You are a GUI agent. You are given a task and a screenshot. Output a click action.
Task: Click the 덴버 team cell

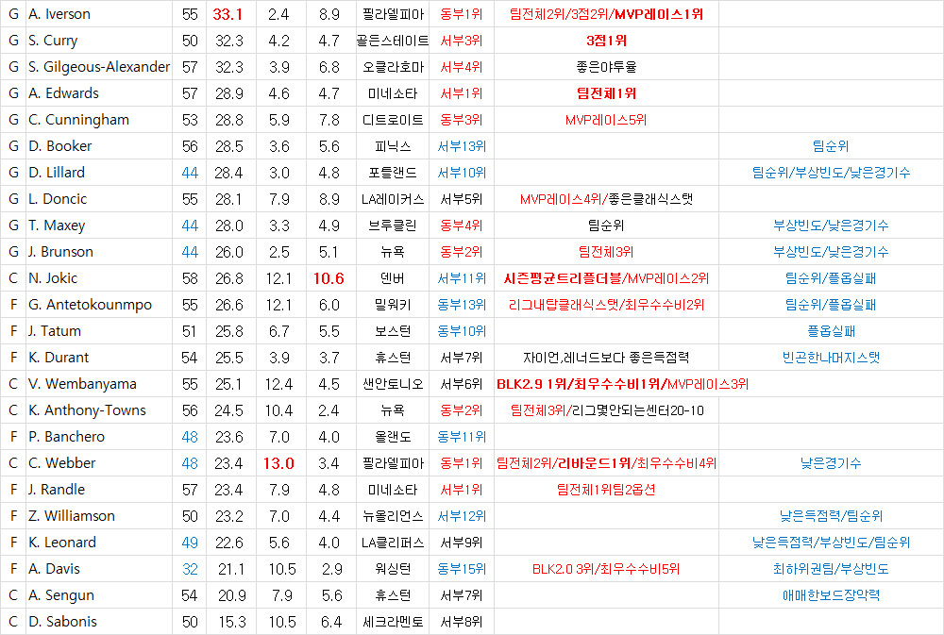coord(393,278)
